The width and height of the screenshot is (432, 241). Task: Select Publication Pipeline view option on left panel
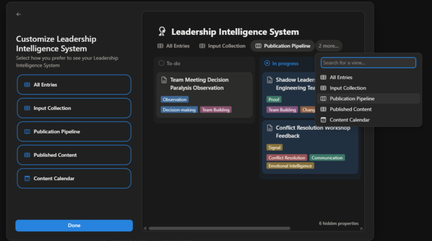point(74,132)
